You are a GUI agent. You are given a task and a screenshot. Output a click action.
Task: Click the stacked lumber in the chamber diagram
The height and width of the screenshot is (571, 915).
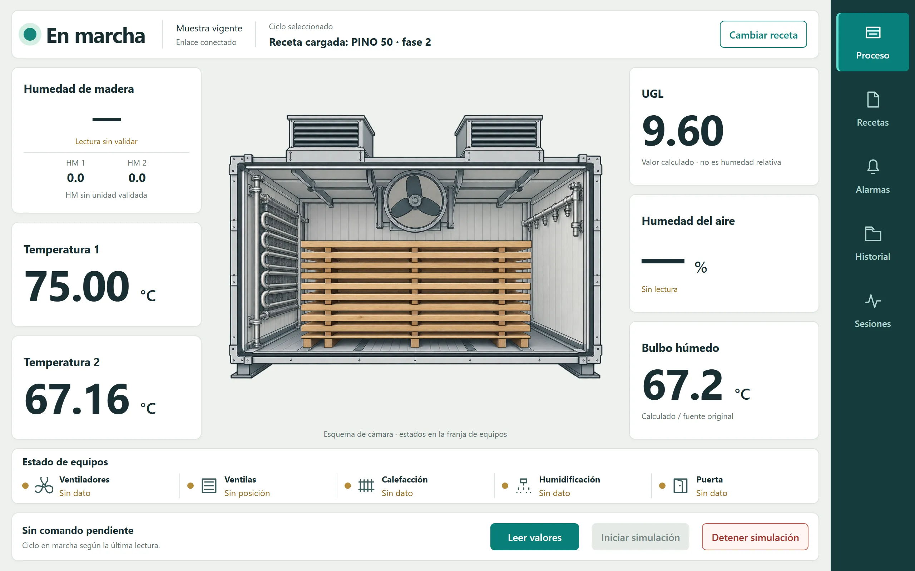[416, 294]
